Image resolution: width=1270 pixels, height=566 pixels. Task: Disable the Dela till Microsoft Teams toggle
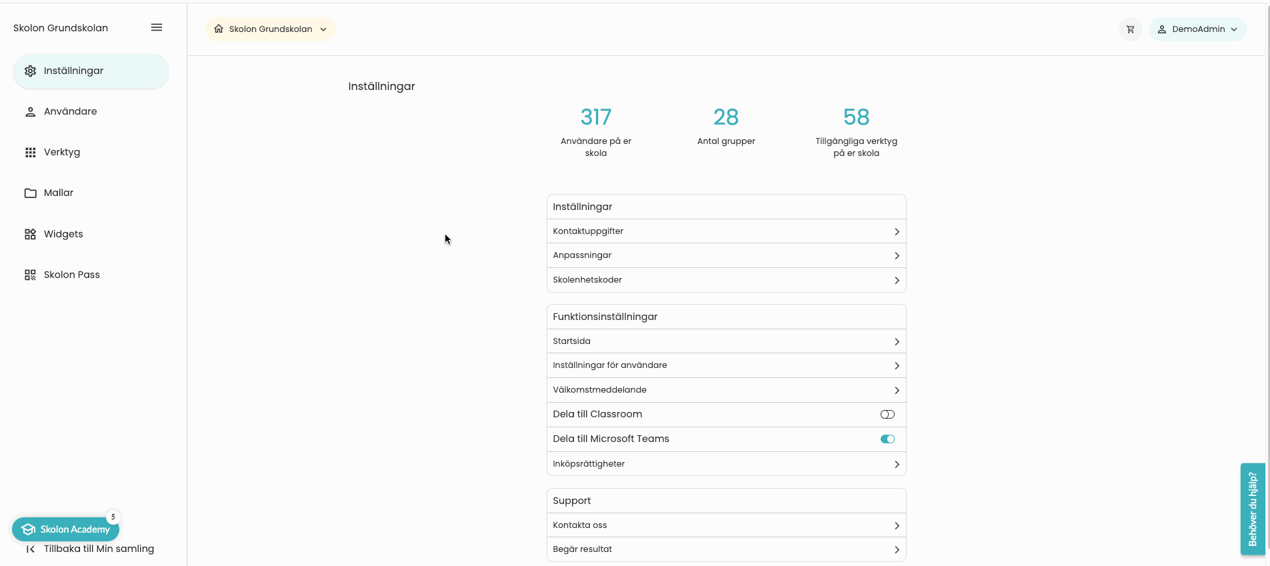pyautogui.click(x=887, y=439)
